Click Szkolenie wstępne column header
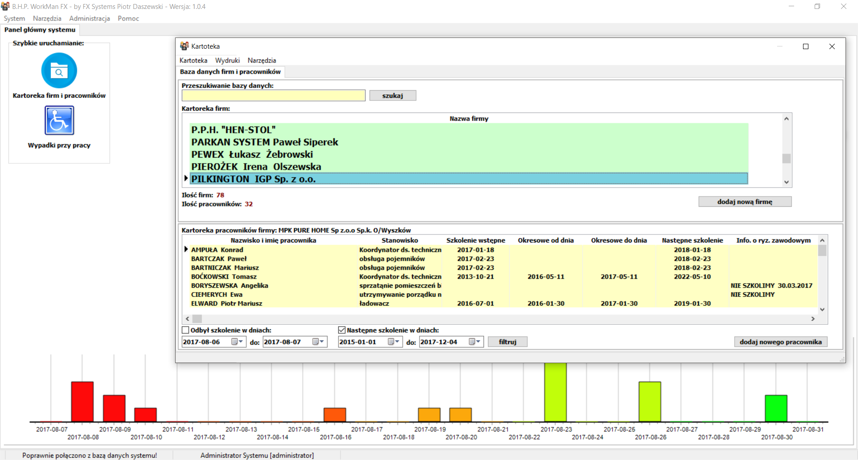The height and width of the screenshot is (460, 858). tap(475, 240)
